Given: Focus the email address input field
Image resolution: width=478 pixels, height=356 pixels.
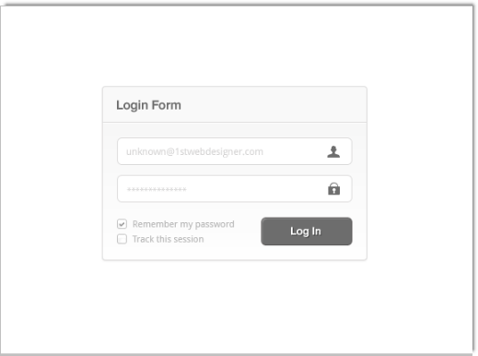Looking at the screenshot, I should pyautogui.click(x=235, y=151).
